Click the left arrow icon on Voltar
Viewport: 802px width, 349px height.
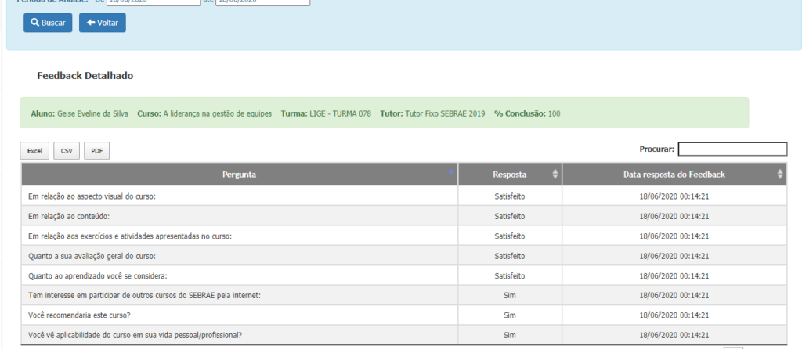tap(91, 23)
